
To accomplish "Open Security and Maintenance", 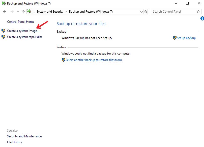I will pos(24,136).
